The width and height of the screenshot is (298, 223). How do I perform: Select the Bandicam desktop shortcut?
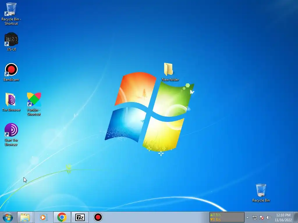click(x=11, y=72)
